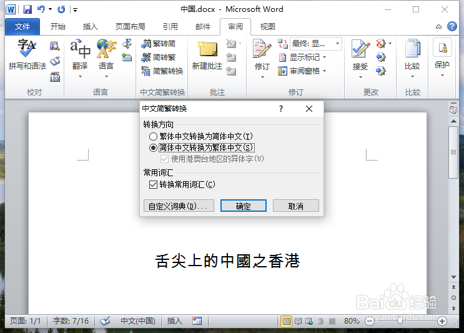
Task: Click the ABC 123 word count icon
Action: tap(55, 77)
